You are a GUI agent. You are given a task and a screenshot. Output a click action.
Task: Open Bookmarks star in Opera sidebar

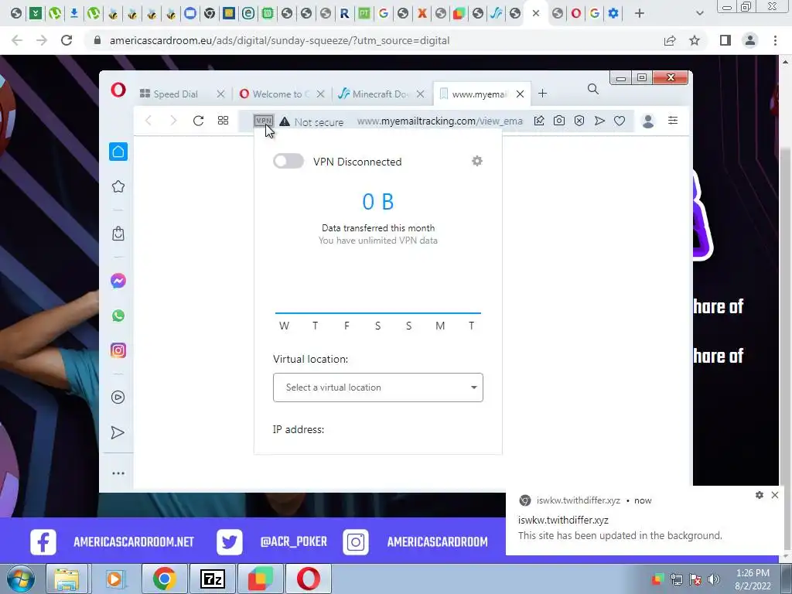point(118,186)
